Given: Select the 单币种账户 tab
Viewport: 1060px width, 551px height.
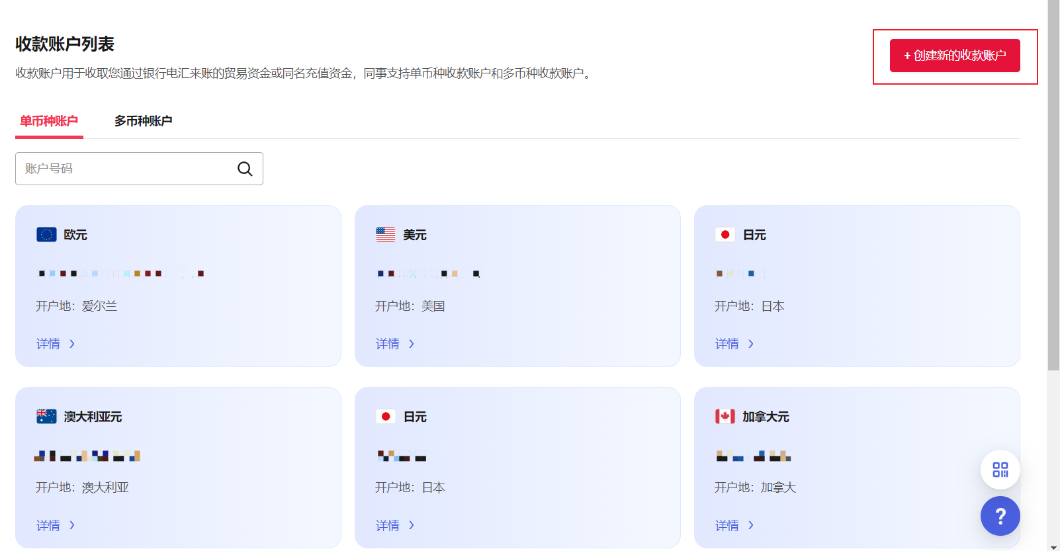Looking at the screenshot, I should [x=49, y=121].
